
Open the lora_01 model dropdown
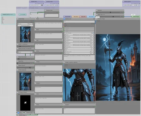[x=79, y=35]
